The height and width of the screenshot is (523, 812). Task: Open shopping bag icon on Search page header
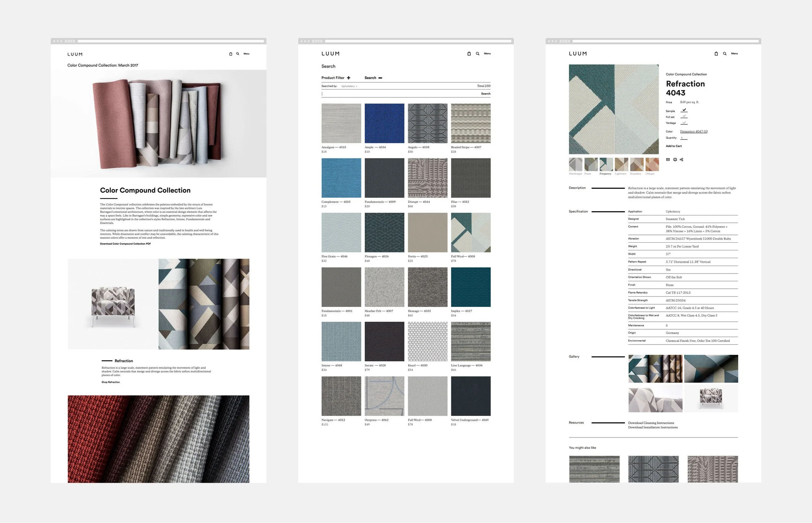(469, 54)
